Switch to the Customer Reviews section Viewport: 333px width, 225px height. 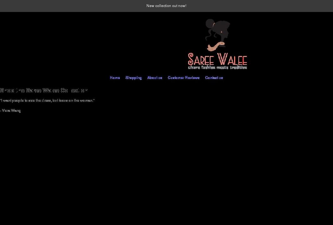[x=183, y=77]
